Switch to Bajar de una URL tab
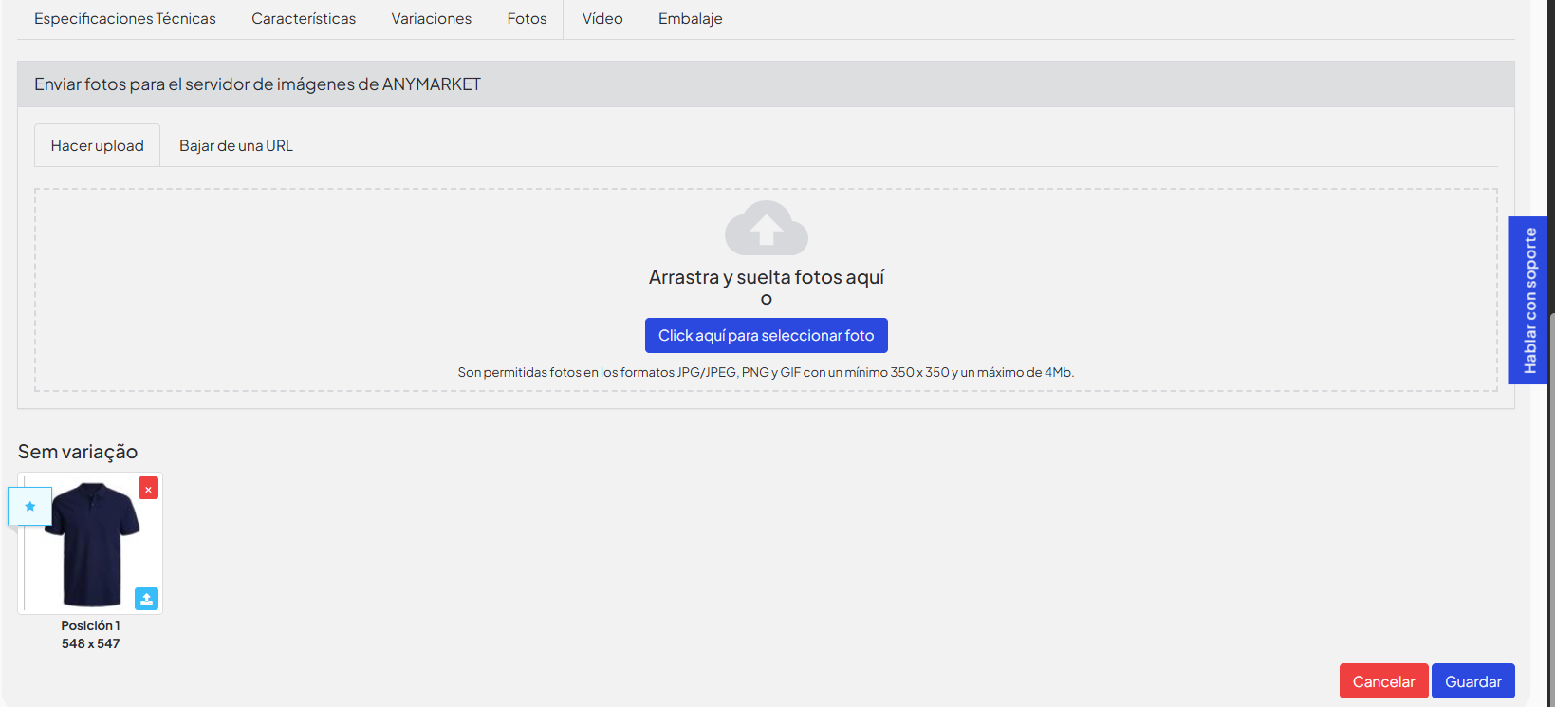 click(236, 145)
